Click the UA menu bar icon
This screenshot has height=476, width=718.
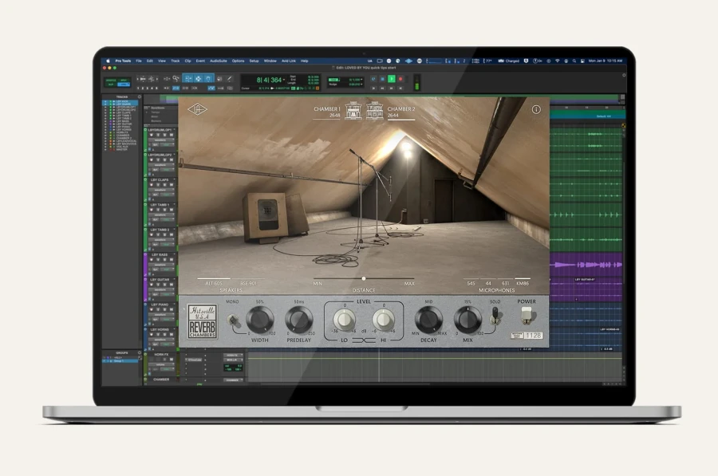(x=370, y=61)
